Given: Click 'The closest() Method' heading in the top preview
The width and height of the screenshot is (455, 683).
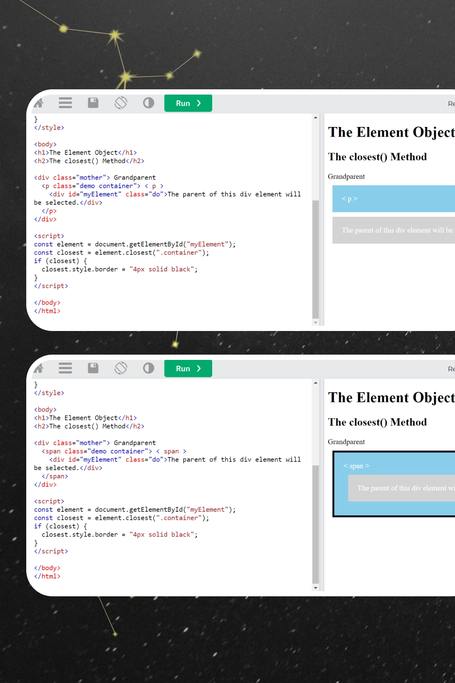Looking at the screenshot, I should click(378, 157).
